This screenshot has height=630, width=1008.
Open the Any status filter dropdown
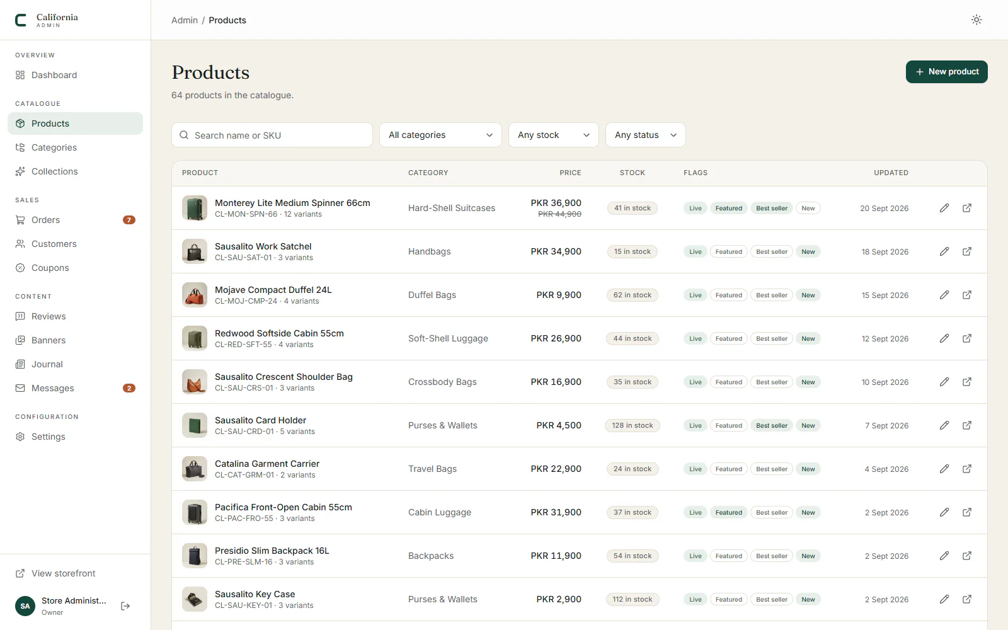(646, 135)
